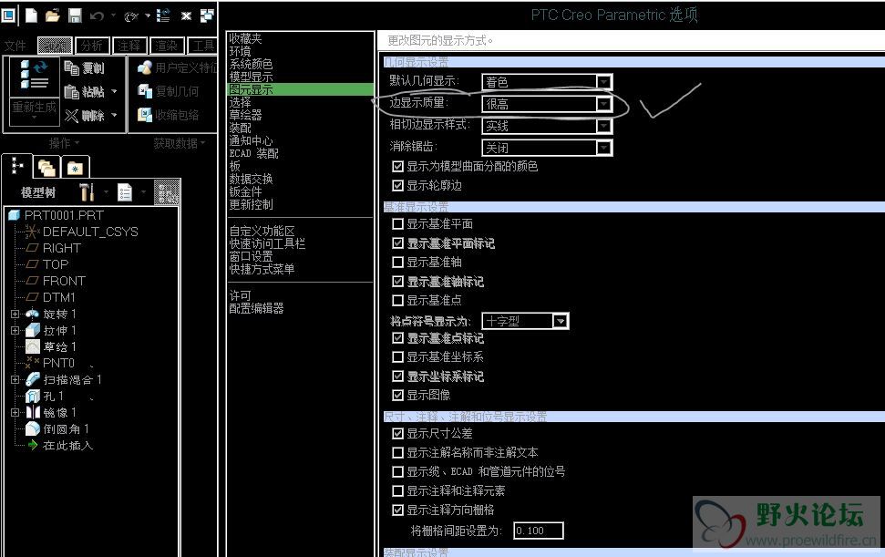Expand the 旋转 1 tree node
885x557 pixels.
tap(15, 314)
